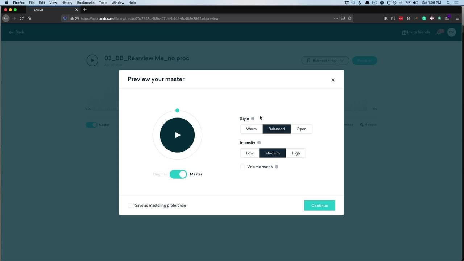
Task: Close the LANDR tab
Action: tap(76, 10)
